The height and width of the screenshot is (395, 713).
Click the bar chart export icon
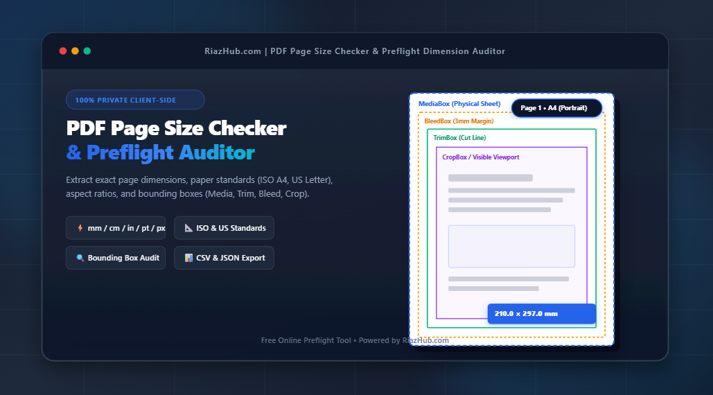pos(188,258)
